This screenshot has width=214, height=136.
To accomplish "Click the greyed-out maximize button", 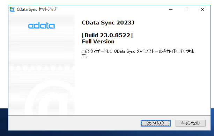I will point(186,9).
